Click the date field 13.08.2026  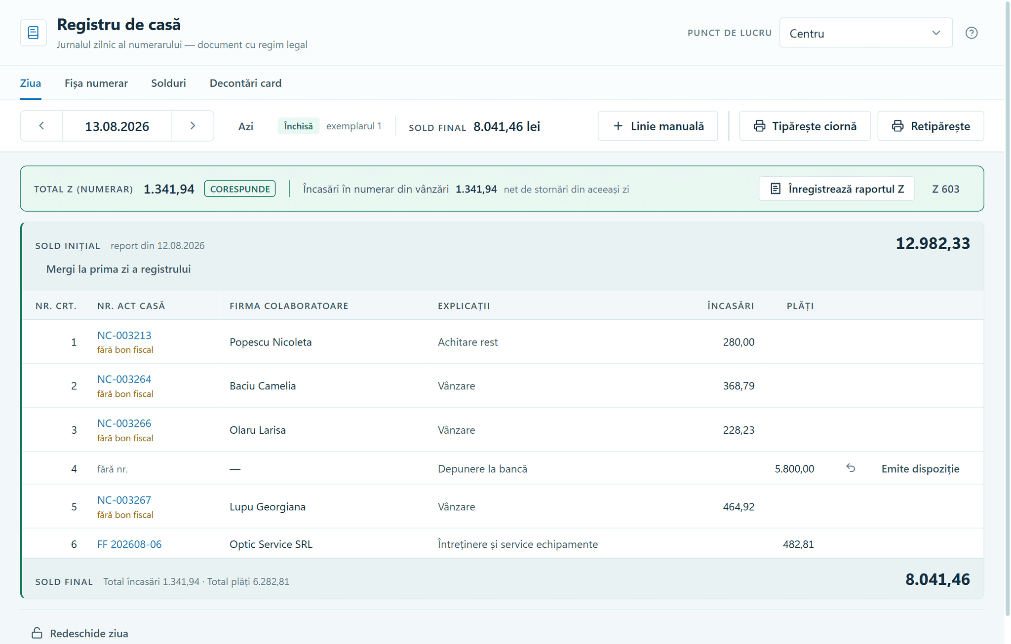pyautogui.click(x=117, y=126)
